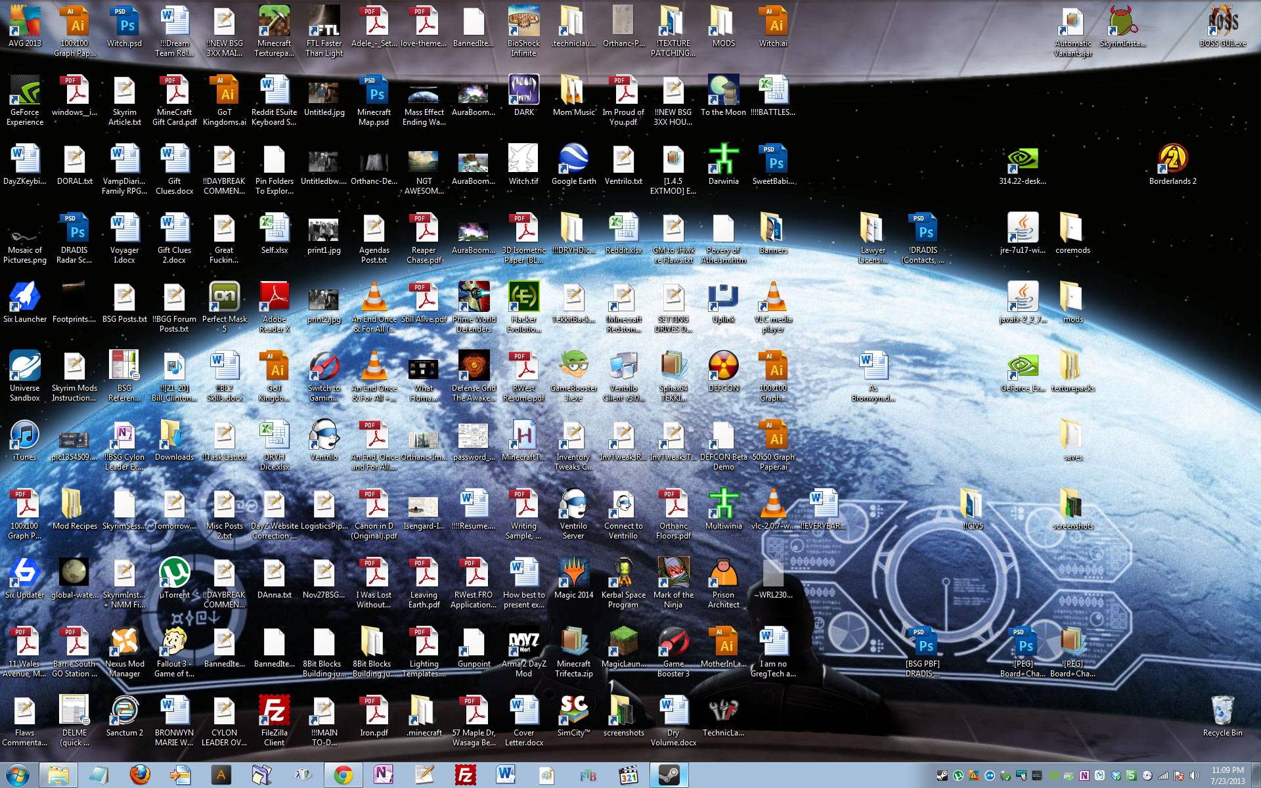Click the volume icon in system tray
The height and width of the screenshot is (788, 1261).
point(1195,776)
